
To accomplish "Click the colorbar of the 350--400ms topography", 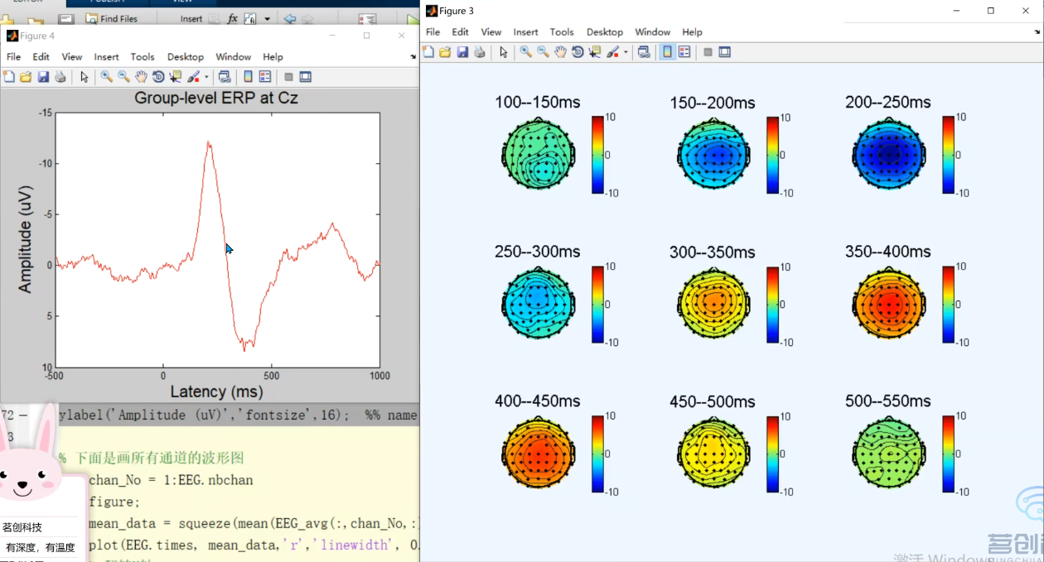I will click(x=949, y=305).
